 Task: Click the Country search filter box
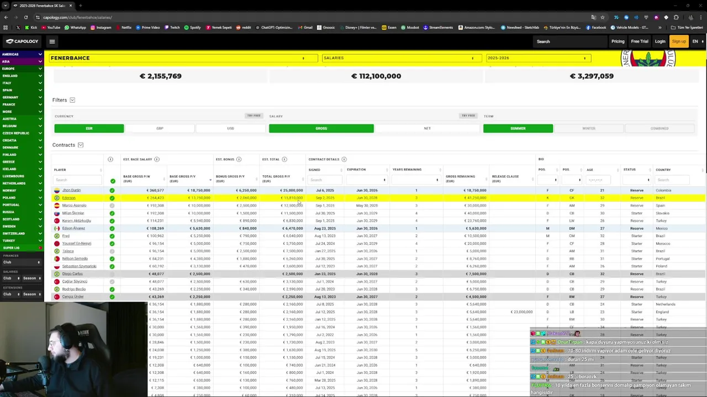[x=671, y=180]
